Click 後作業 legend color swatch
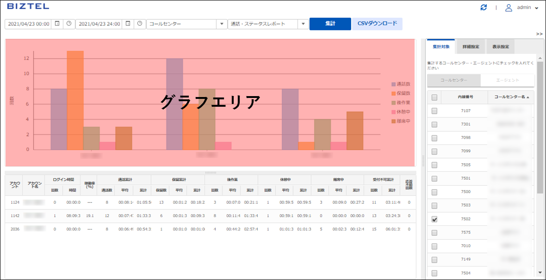Viewport: 546px width, 280px height. pos(393,103)
